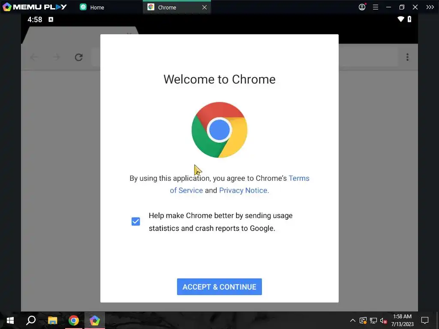The image size is (439, 329).
Task: Click the Android keyboard indicator icon
Action: coord(51,19)
